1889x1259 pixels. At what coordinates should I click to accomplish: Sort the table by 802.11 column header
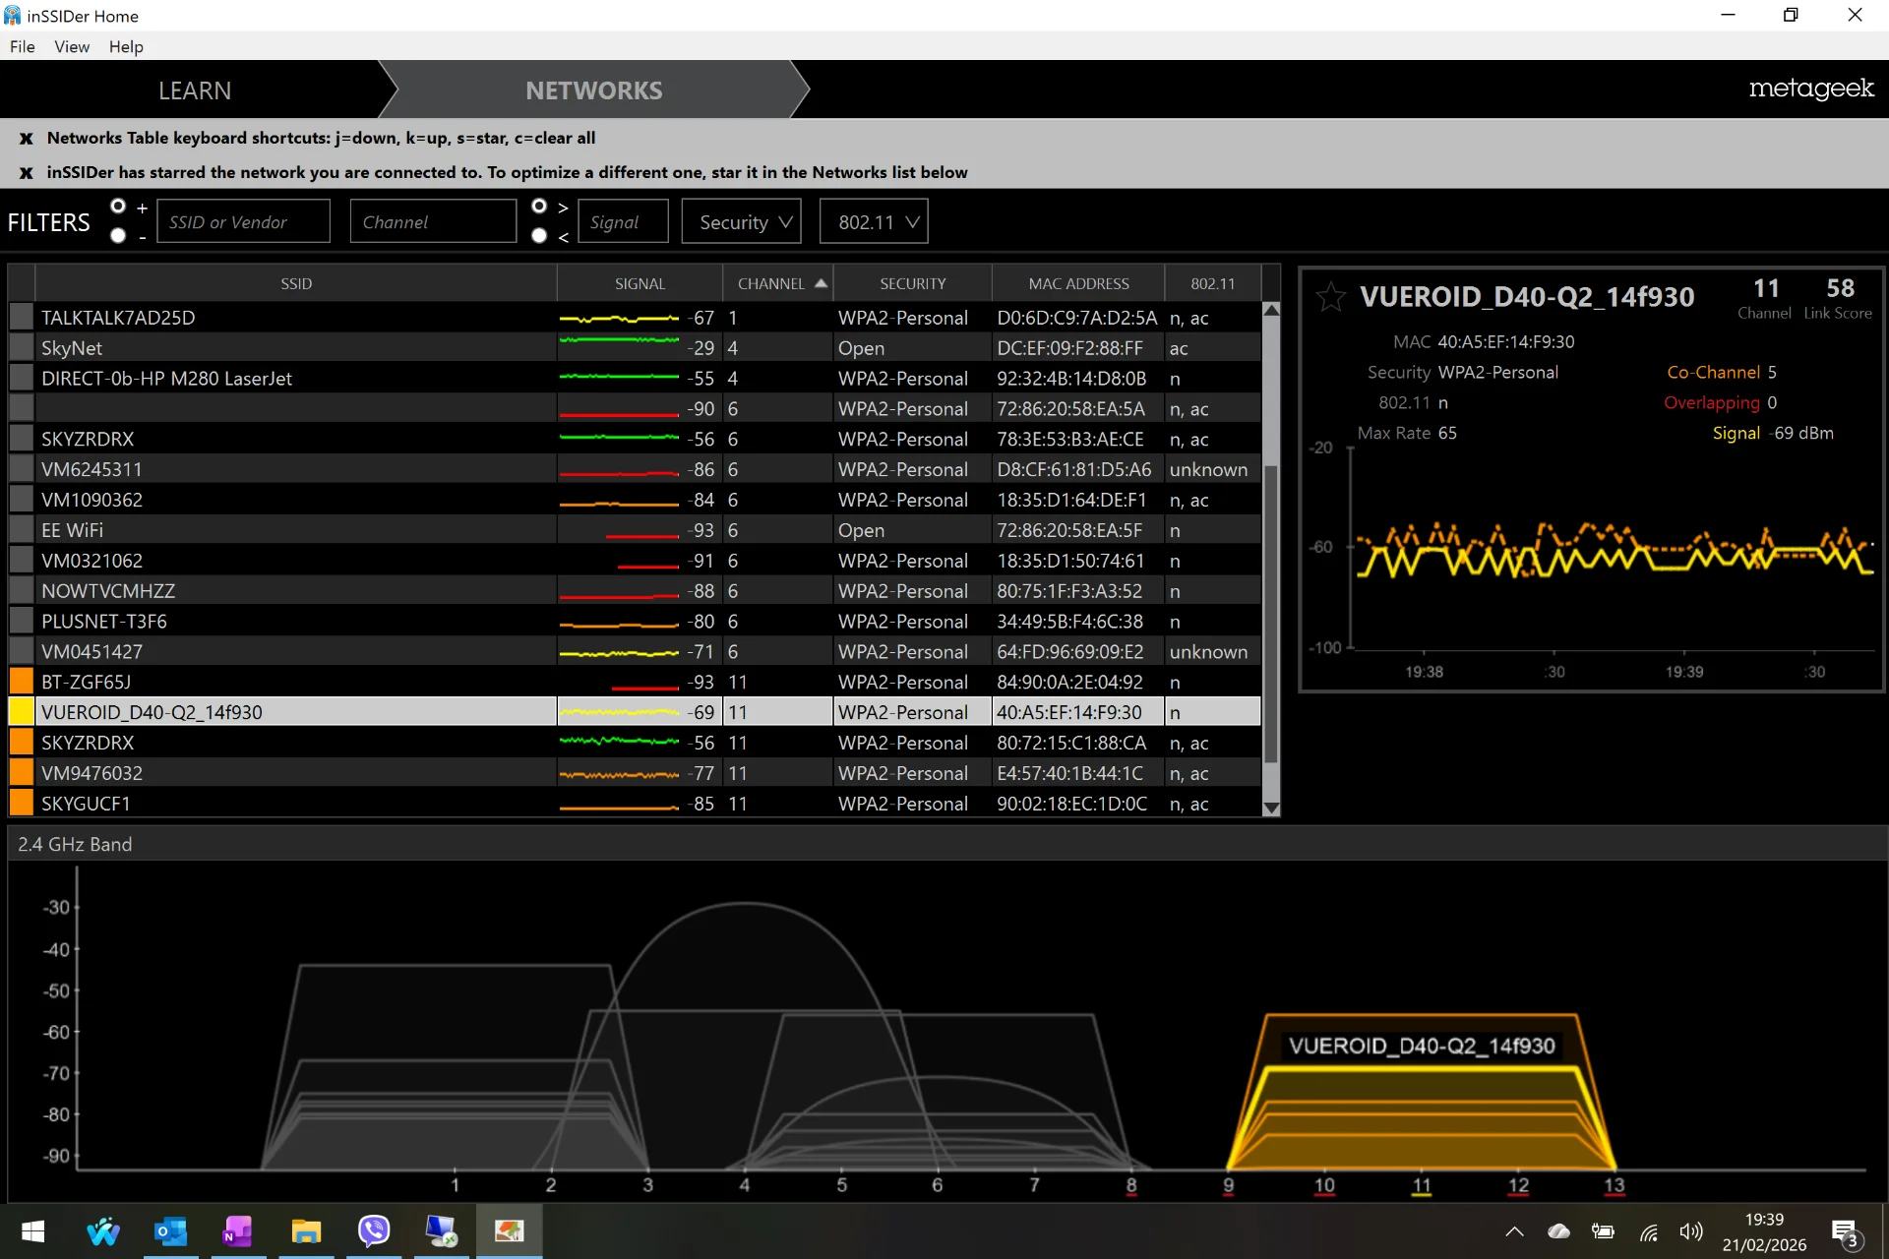(x=1212, y=283)
